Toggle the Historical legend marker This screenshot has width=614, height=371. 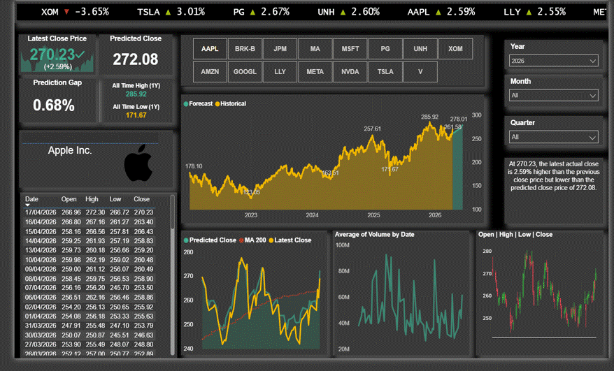click(x=217, y=103)
